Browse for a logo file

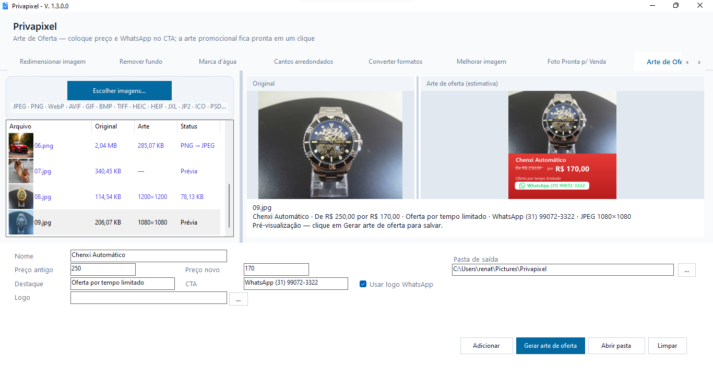[238, 299]
